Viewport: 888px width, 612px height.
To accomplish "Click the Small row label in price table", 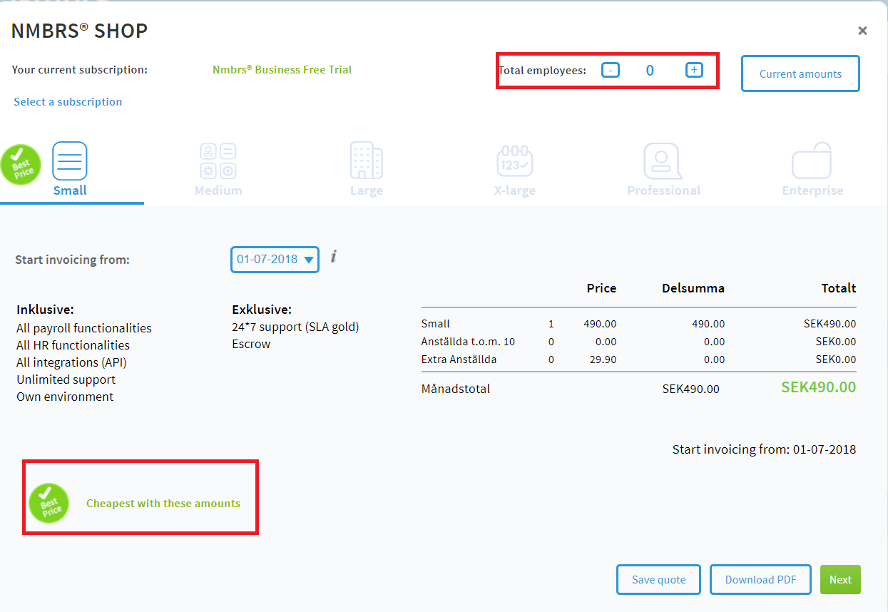I will (436, 324).
